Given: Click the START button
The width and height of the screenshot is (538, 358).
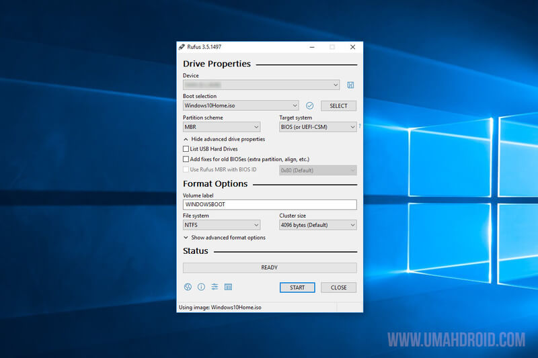Looking at the screenshot, I should coord(297,287).
